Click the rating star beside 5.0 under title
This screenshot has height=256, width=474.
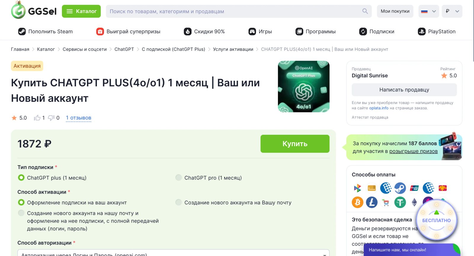click(x=14, y=118)
